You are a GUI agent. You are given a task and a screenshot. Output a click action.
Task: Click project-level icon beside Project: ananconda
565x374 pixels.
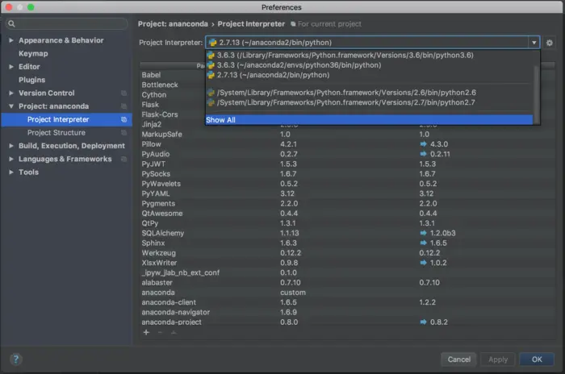pyautogui.click(x=124, y=106)
